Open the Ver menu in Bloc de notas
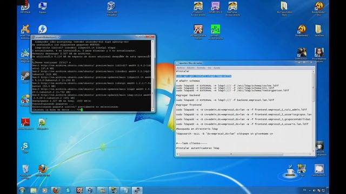 (x=209, y=68)
